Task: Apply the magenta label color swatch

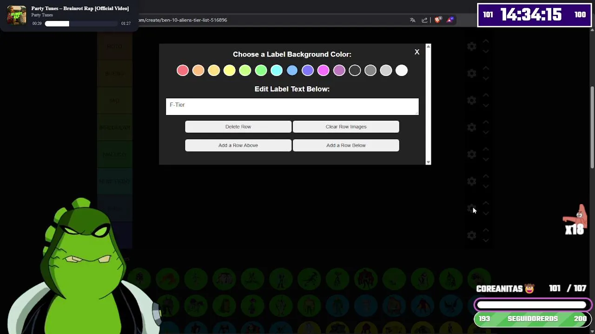Action: click(324, 71)
